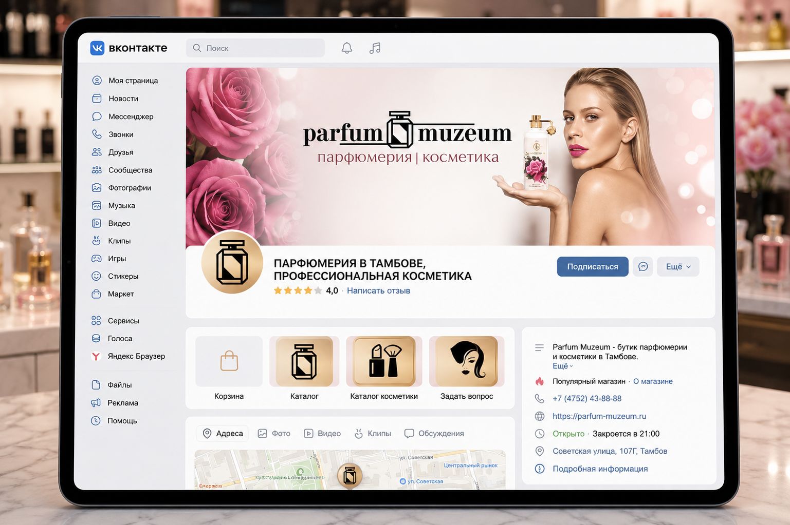Click the Поиск search field
This screenshot has height=525, width=790.
(255, 48)
